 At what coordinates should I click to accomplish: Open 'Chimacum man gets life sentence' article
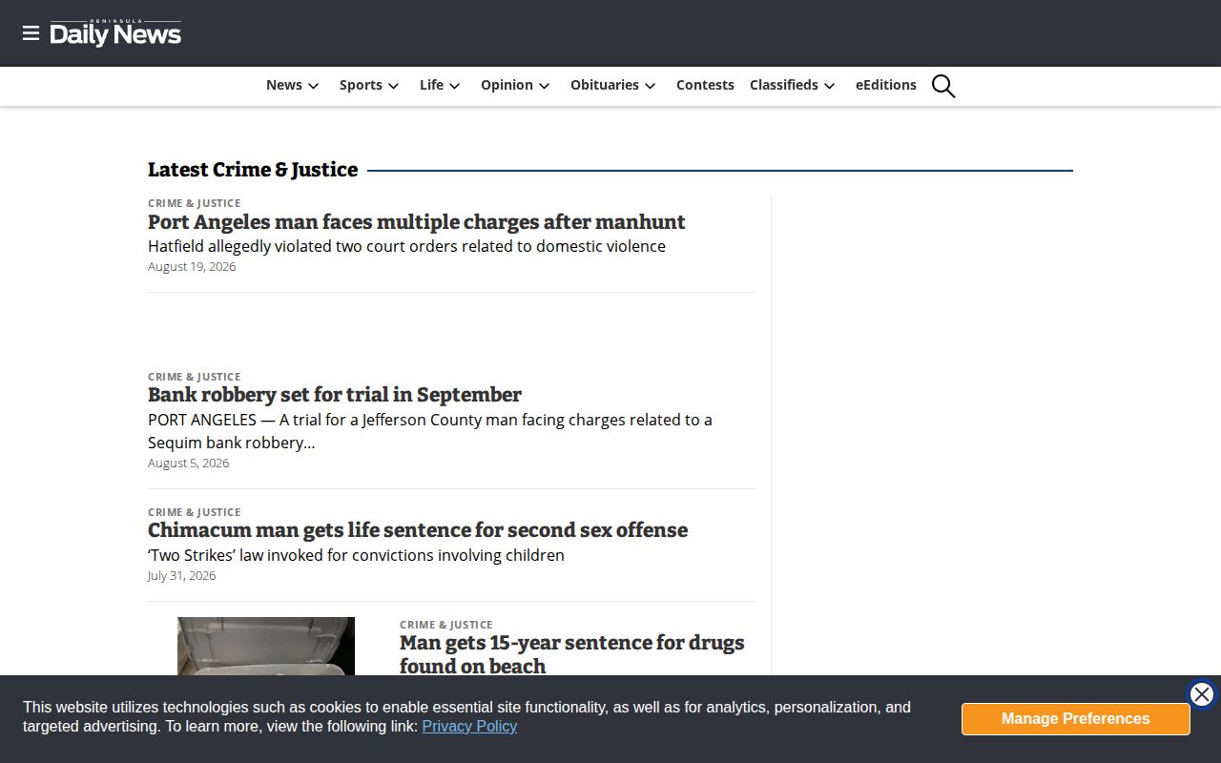(418, 530)
